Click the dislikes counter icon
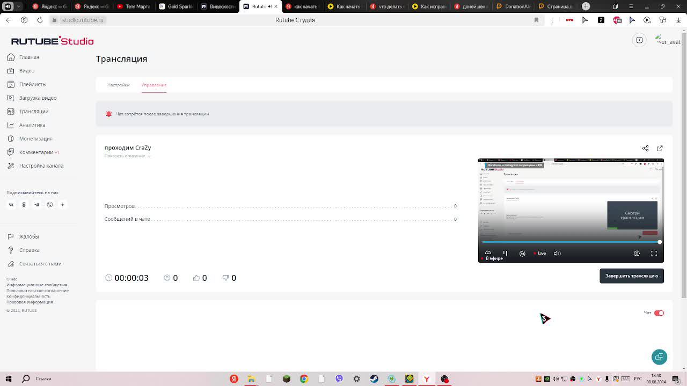Screen dimensions: 687x386 225,278
